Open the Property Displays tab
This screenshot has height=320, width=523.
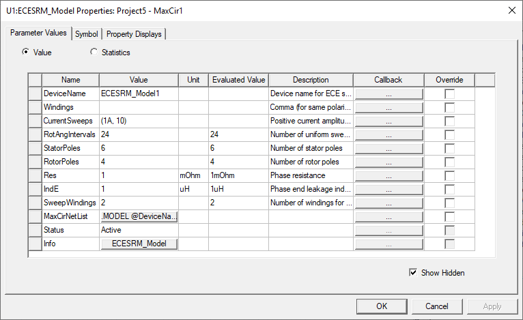[134, 34]
